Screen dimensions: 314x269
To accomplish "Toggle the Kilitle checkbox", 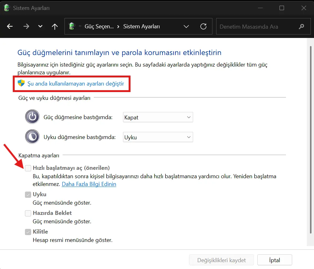I will (x=28, y=232).
